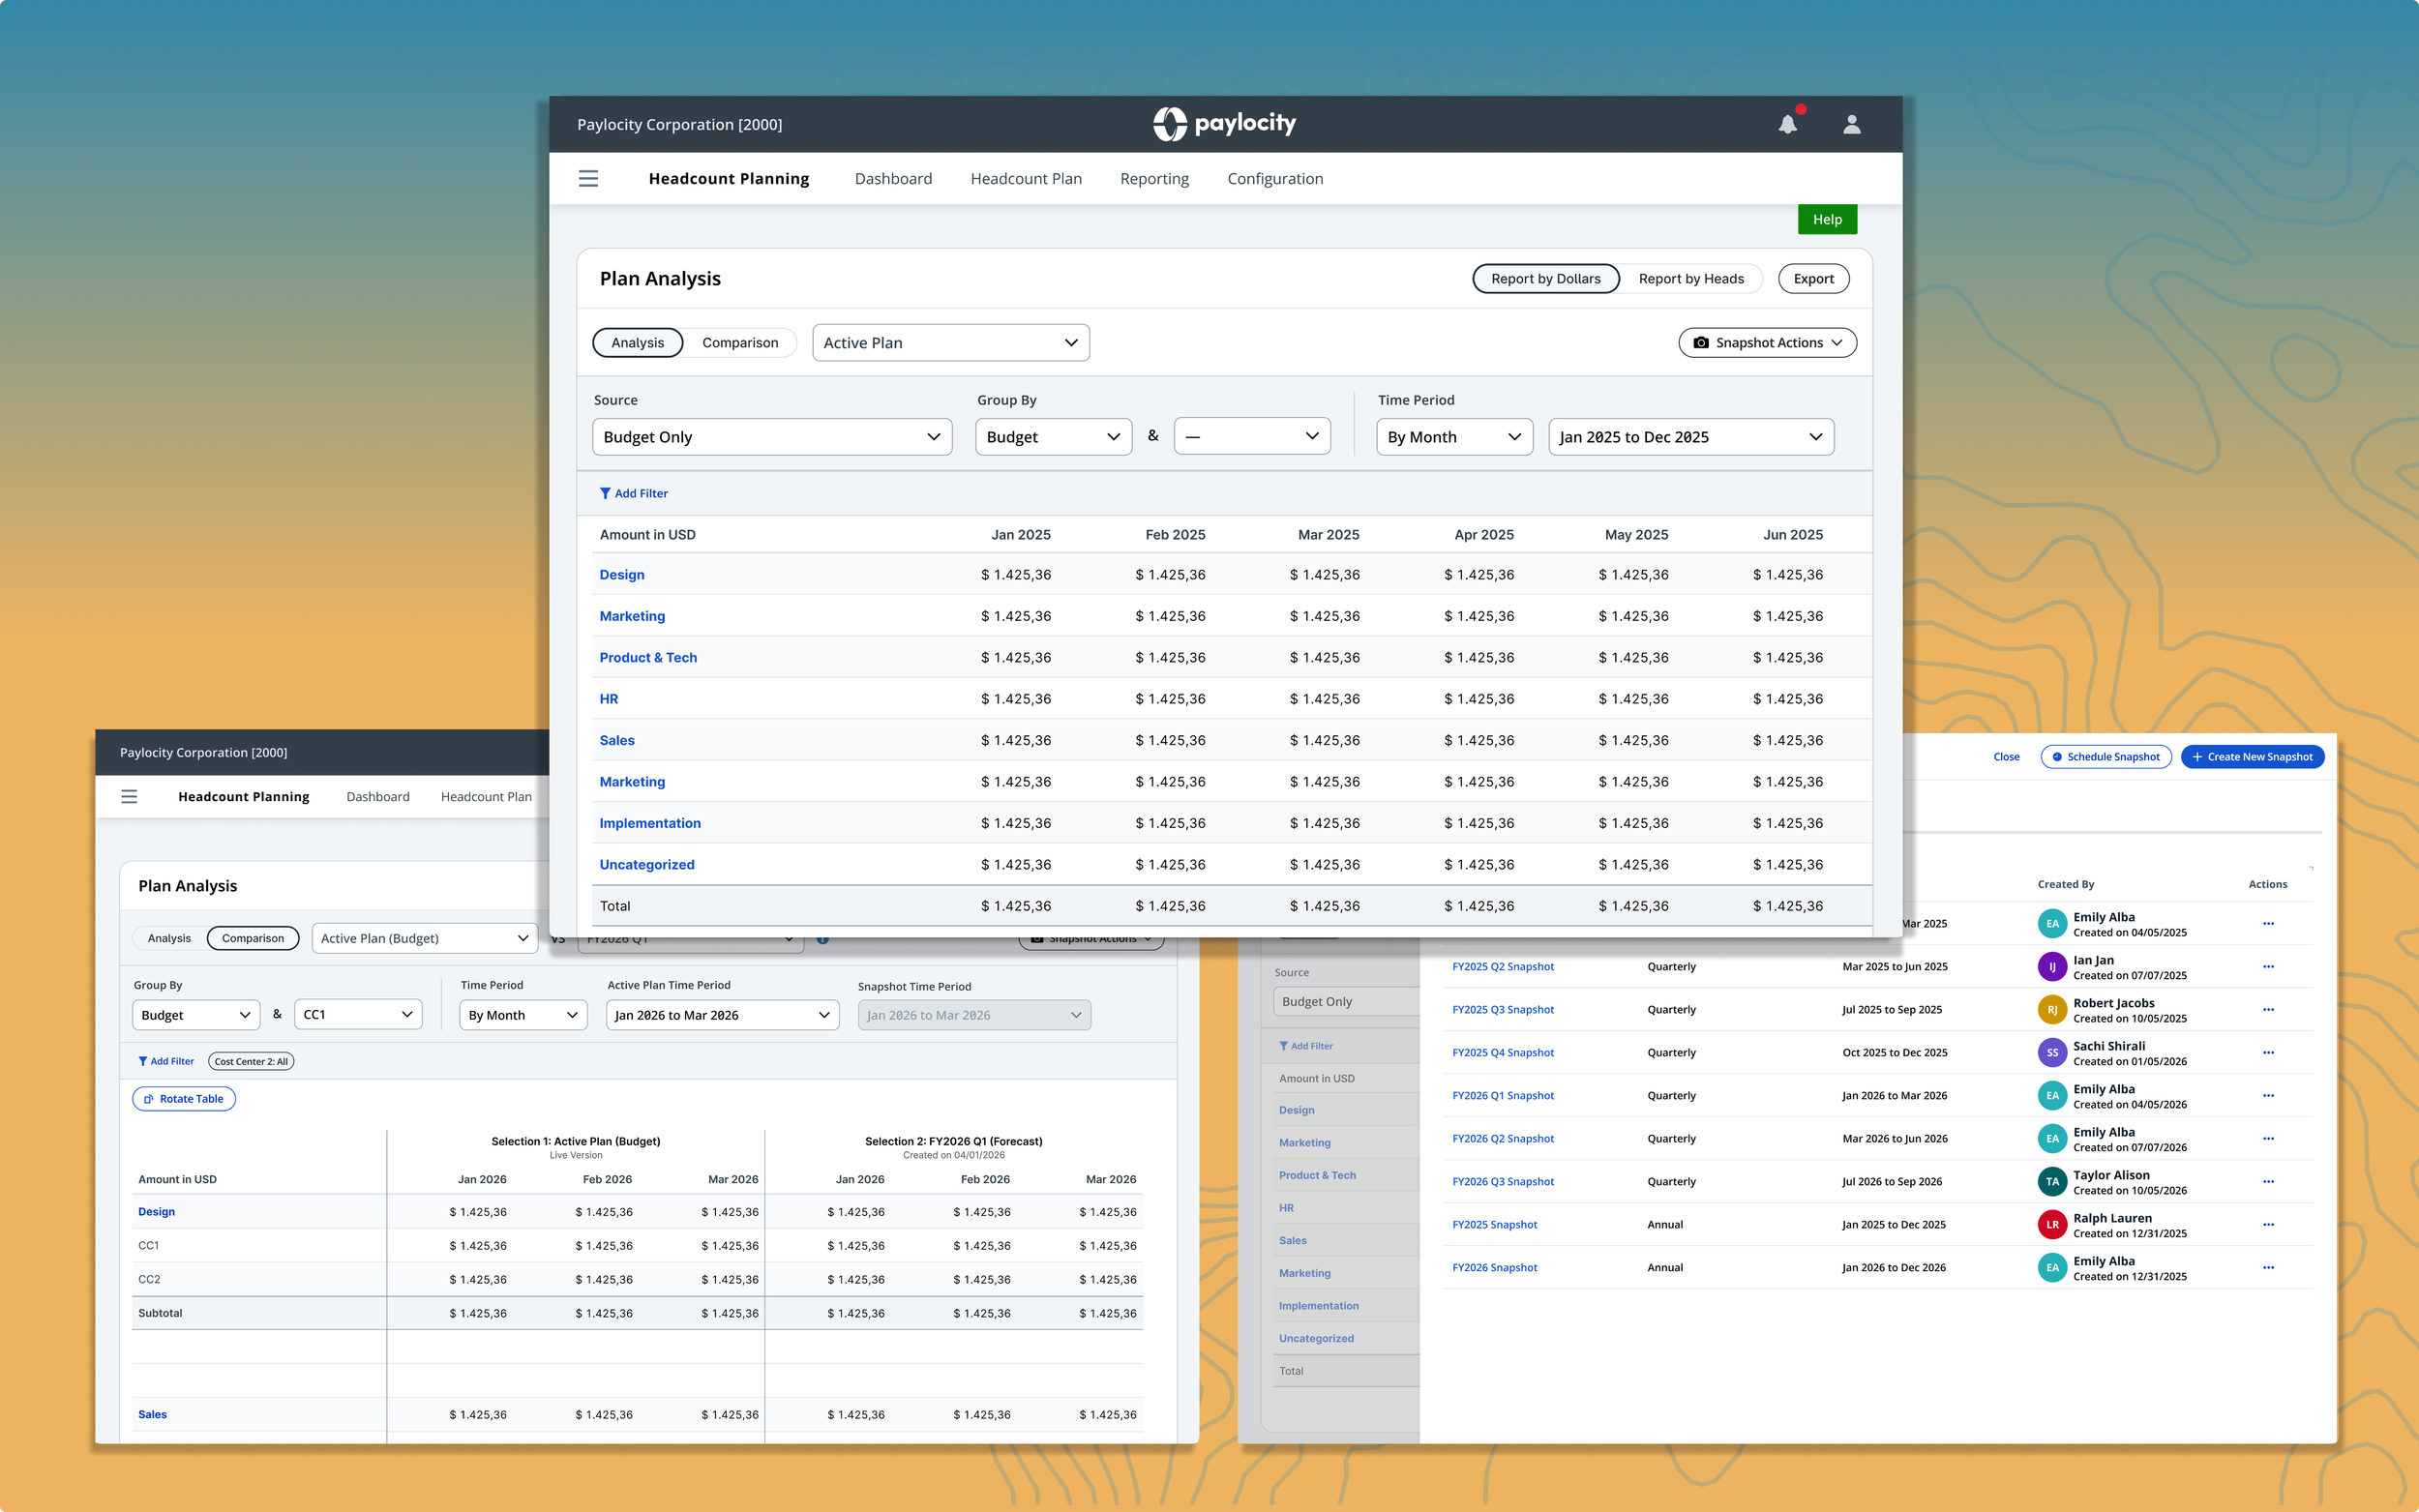This screenshot has height=1512, width=2419.
Task: Click the green Help button
Action: point(1827,219)
